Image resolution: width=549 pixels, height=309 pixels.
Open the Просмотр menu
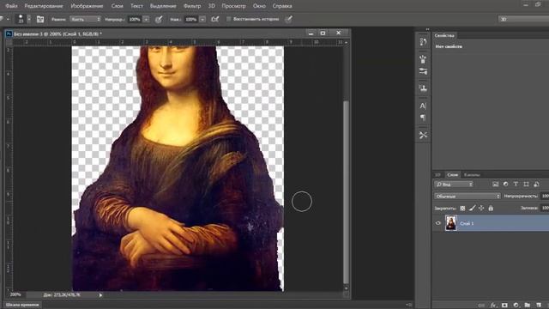tap(233, 6)
